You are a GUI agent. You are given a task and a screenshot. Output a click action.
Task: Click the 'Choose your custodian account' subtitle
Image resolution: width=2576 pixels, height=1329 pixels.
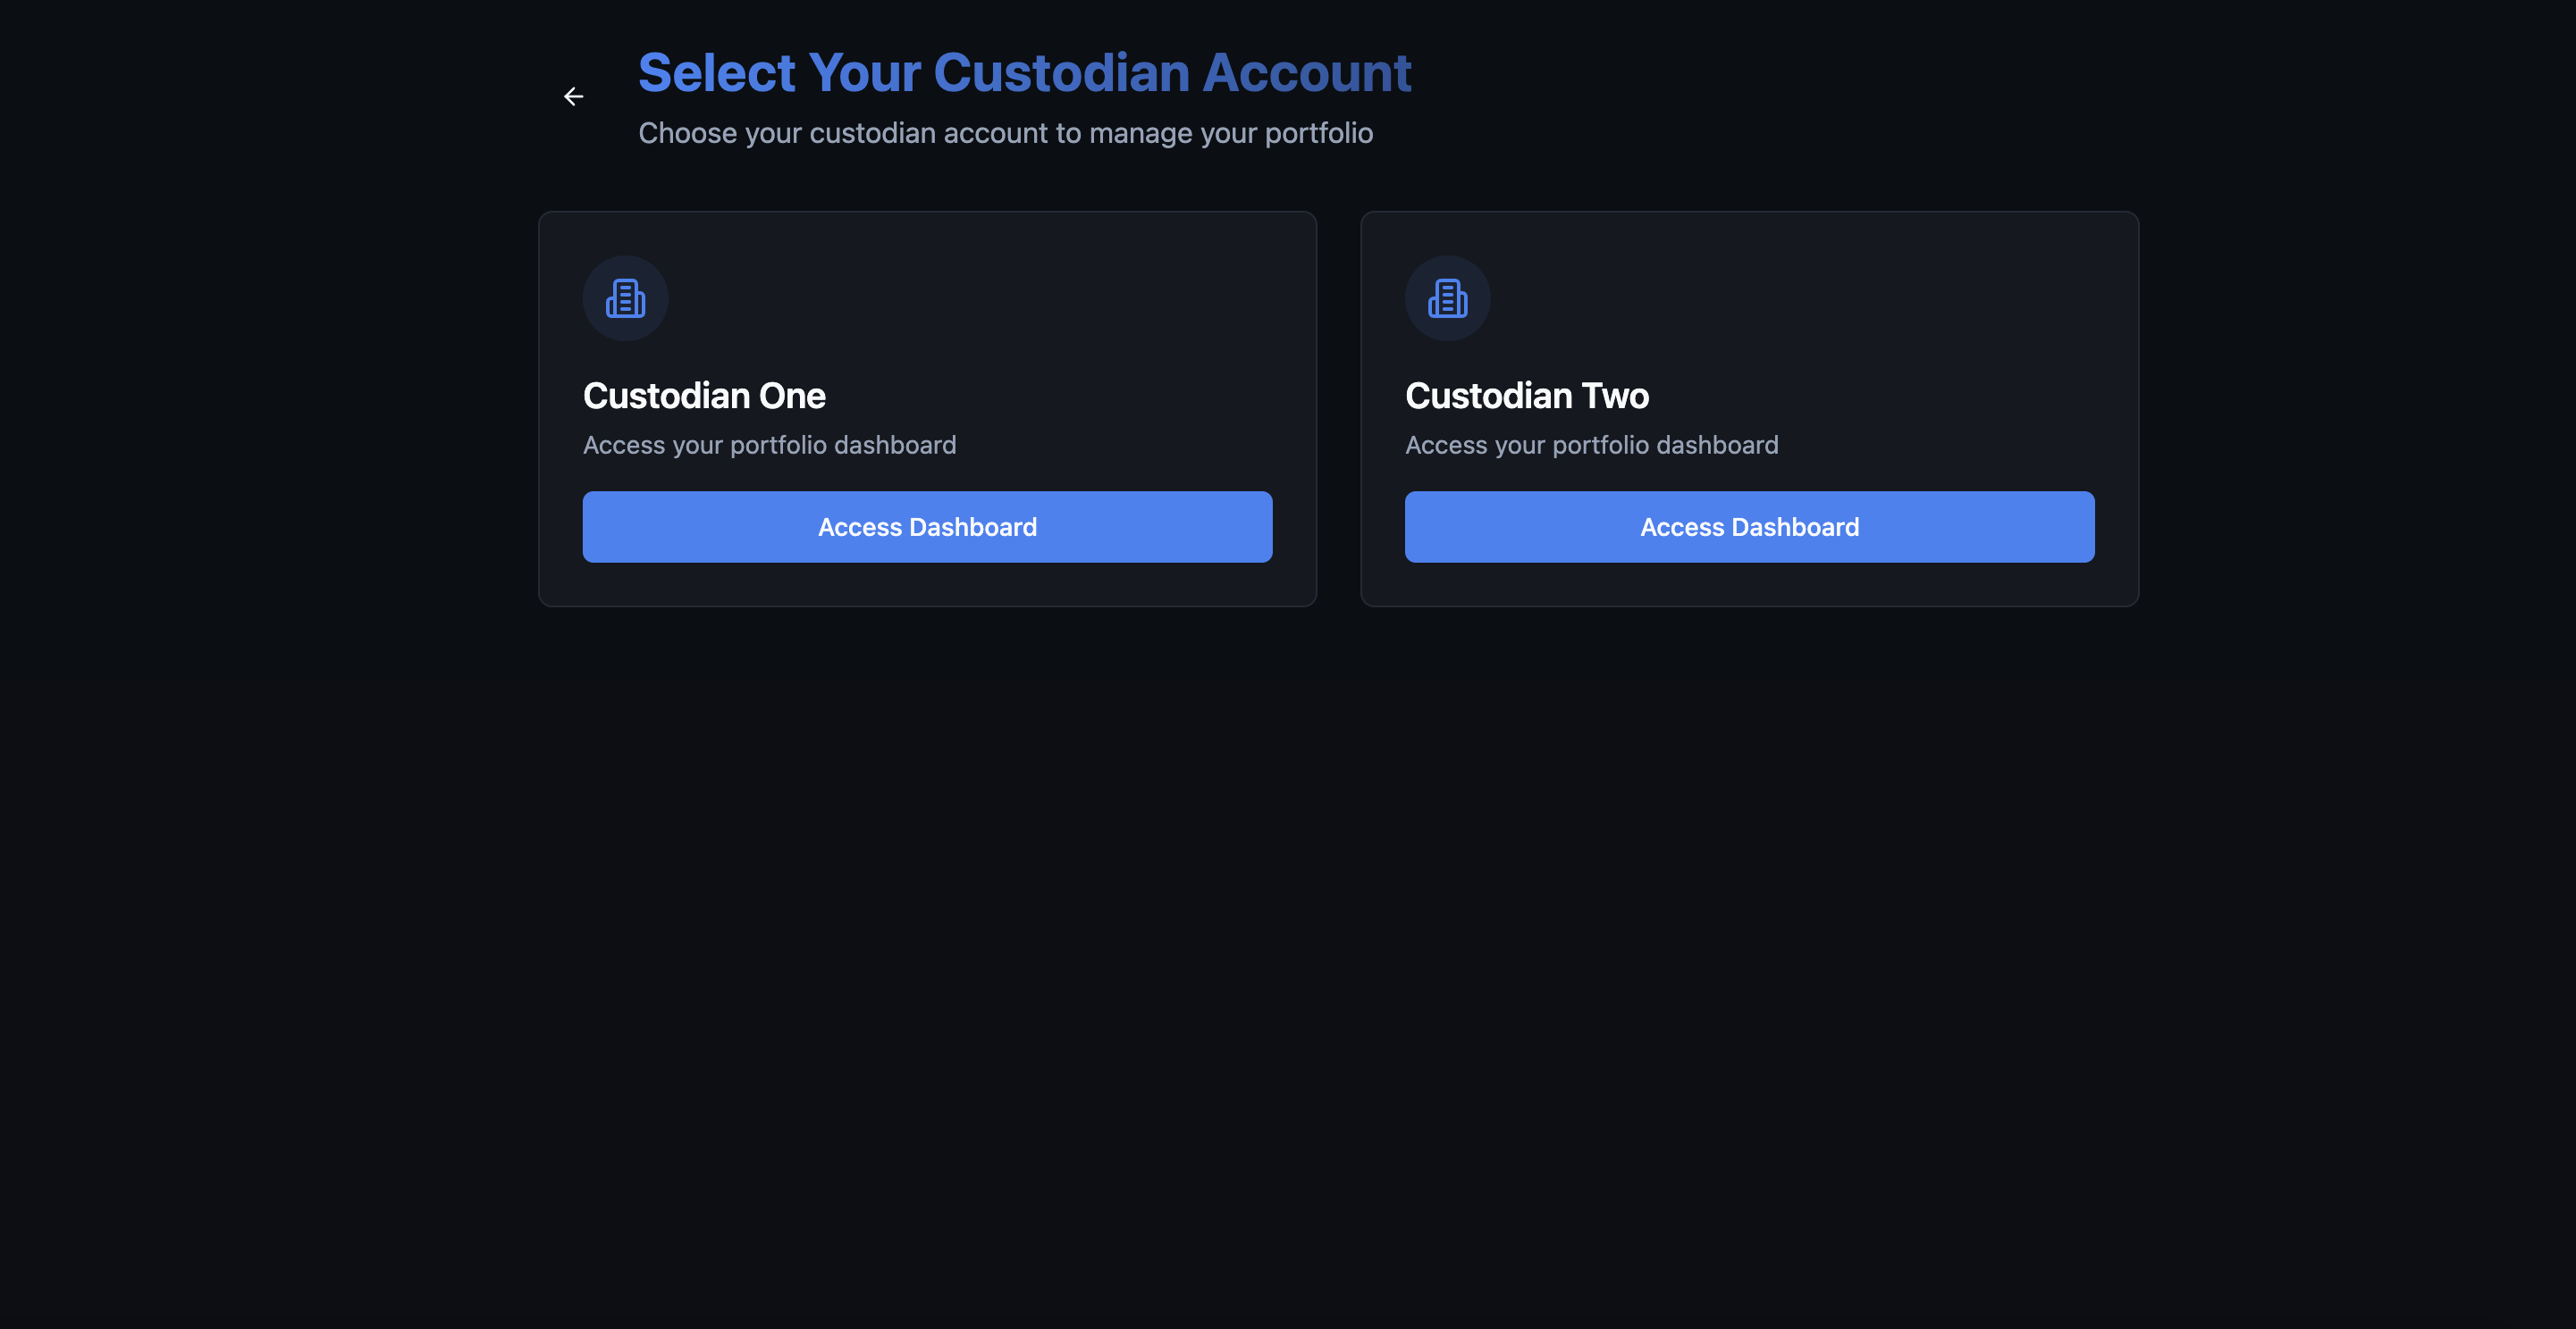pos(1005,133)
